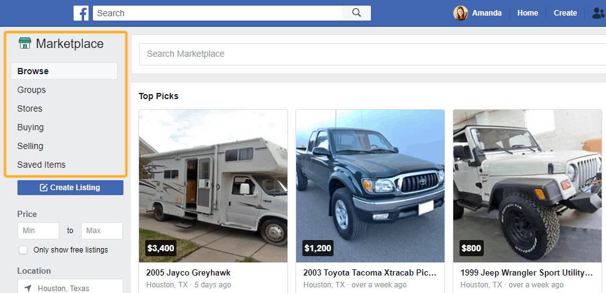
Task: Click the $800 price tag
Action: (x=471, y=248)
